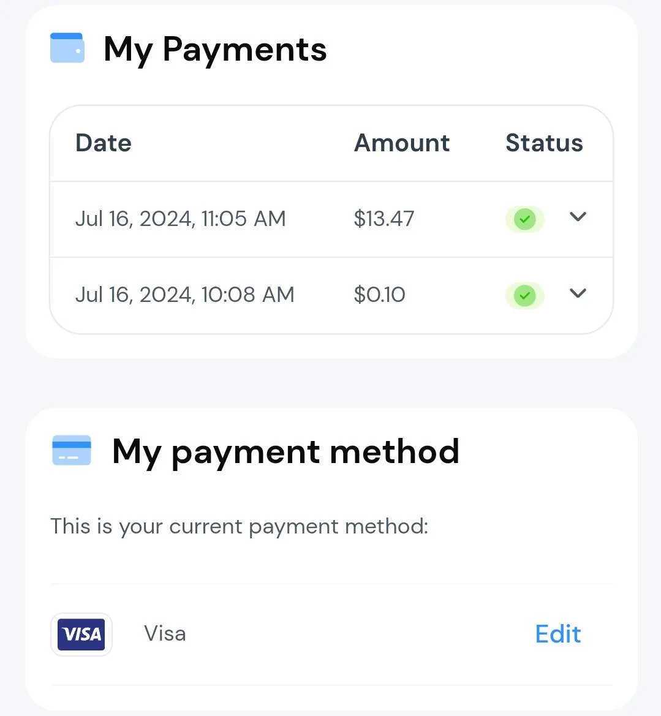Click the Visa card logo
The image size is (661, 716).
tap(81, 635)
